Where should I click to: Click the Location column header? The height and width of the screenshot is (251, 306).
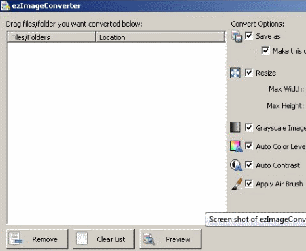160,37
